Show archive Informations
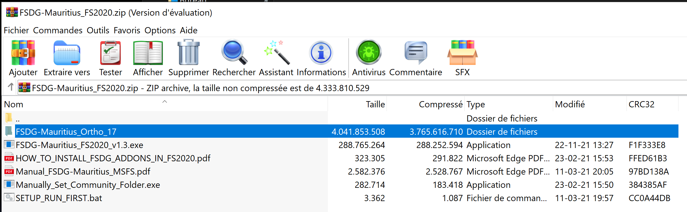 [x=321, y=53]
